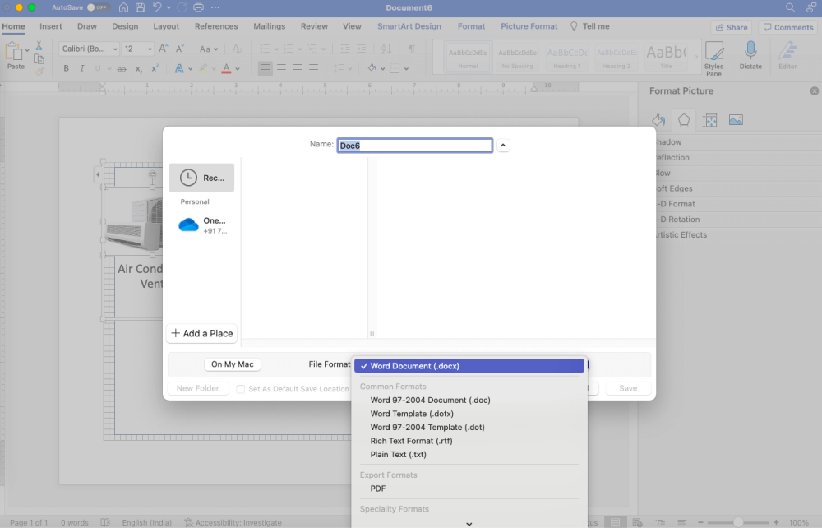Click the Print icon in the title bar
The image size is (822, 528).
[x=197, y=7]
